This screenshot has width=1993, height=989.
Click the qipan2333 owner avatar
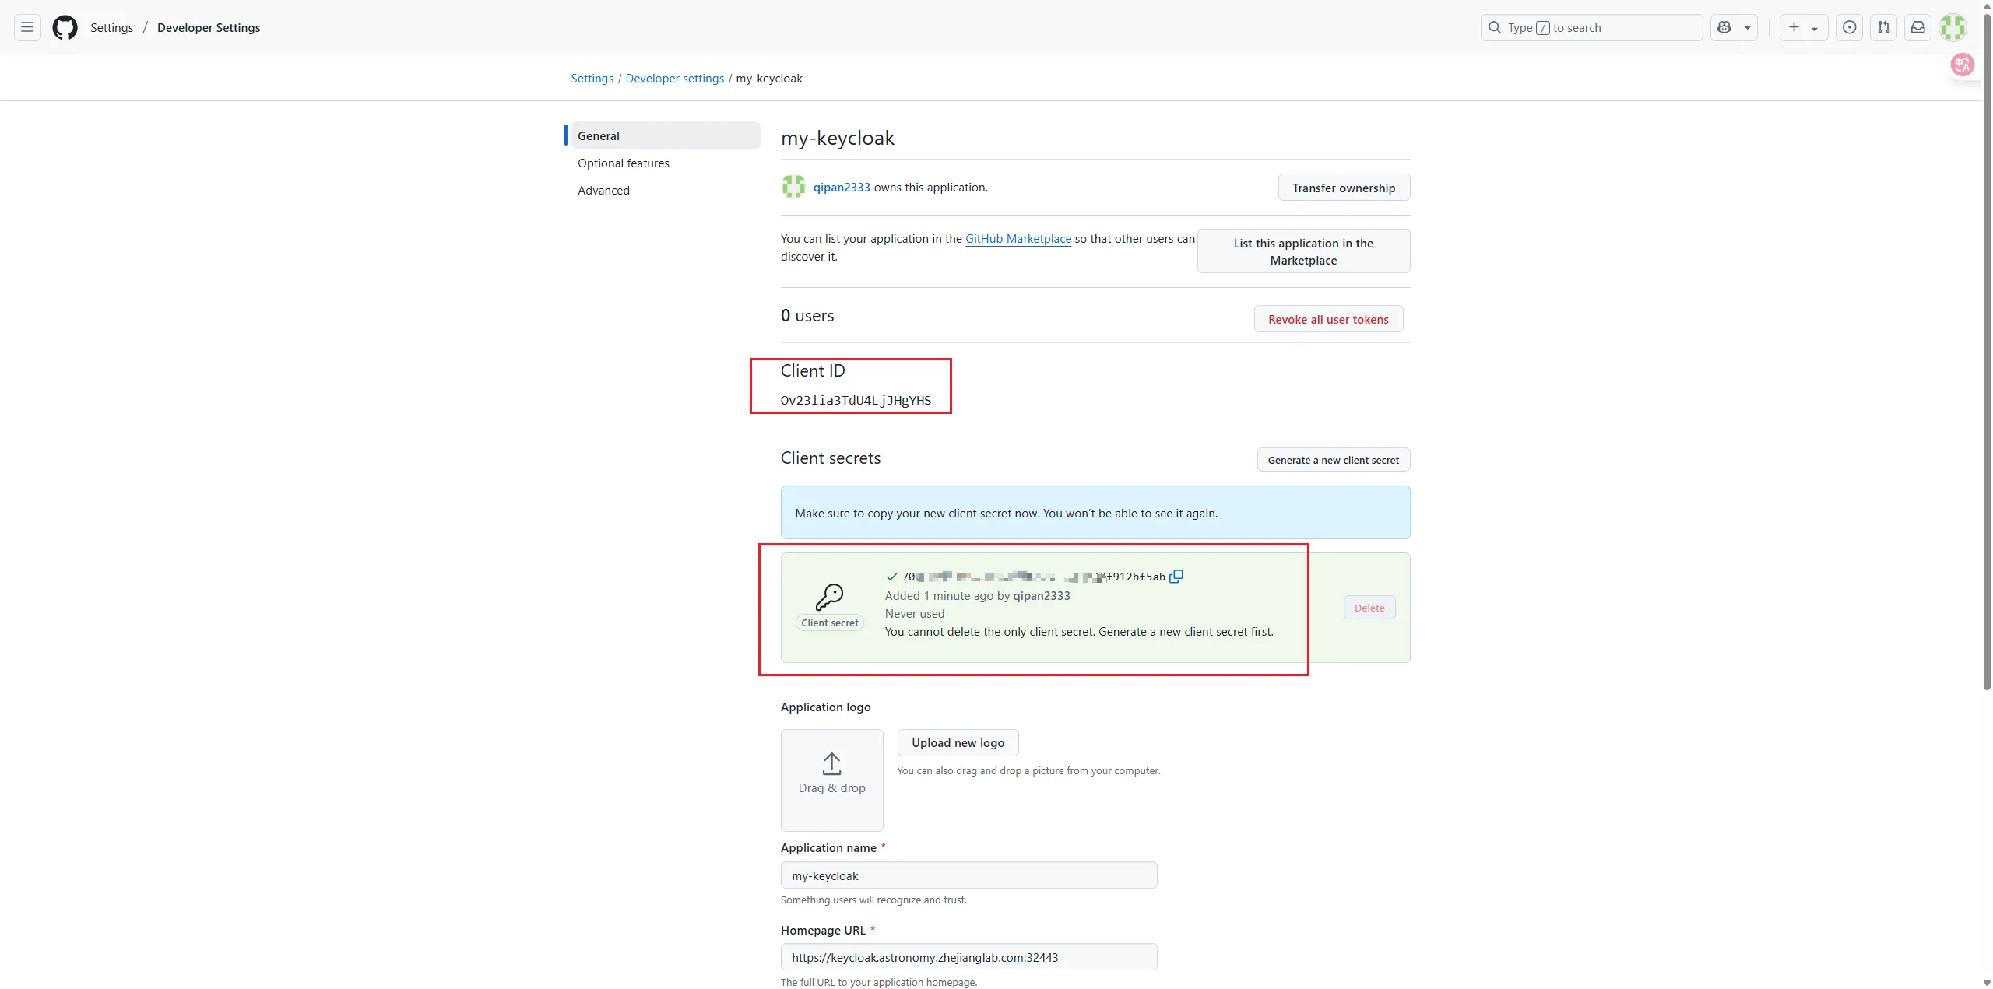[793, 187]
